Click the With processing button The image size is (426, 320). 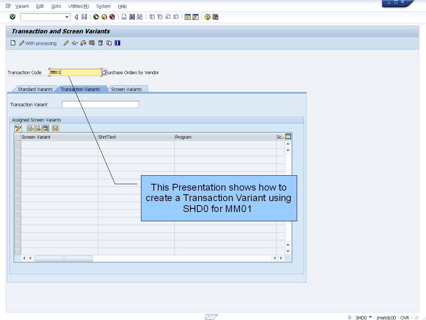pos(38,43)
